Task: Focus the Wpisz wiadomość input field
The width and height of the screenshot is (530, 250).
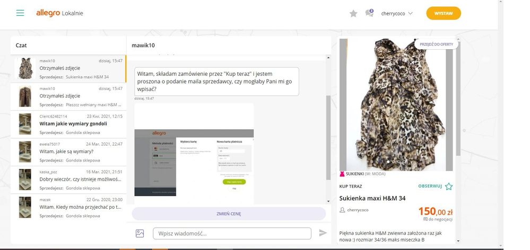Action: 232,234
